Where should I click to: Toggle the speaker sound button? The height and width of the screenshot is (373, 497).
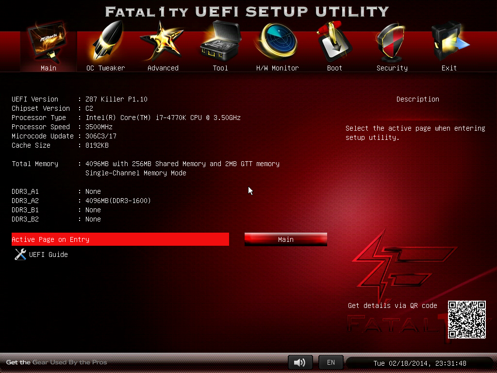[x=300, y=362]
